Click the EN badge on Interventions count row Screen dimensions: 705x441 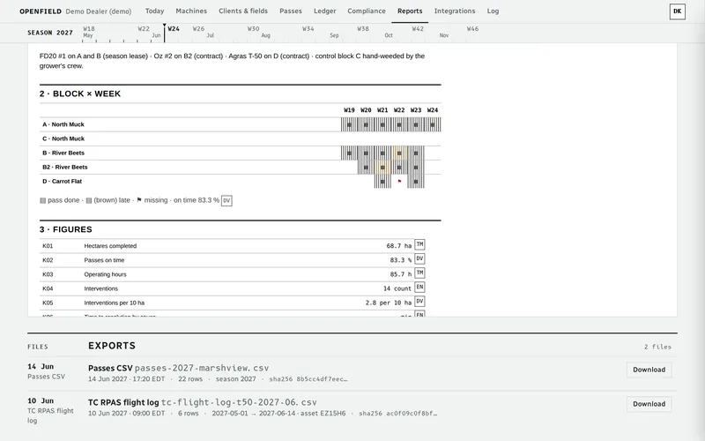(419, 288)
